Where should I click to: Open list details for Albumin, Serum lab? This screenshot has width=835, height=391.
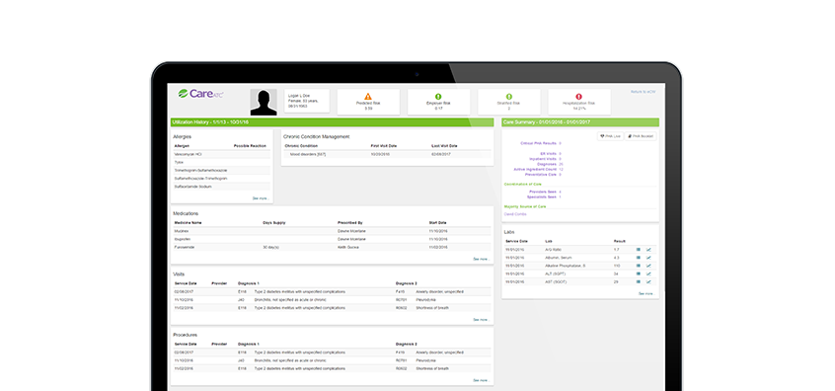pyautogui.click(x=639, y=258)
